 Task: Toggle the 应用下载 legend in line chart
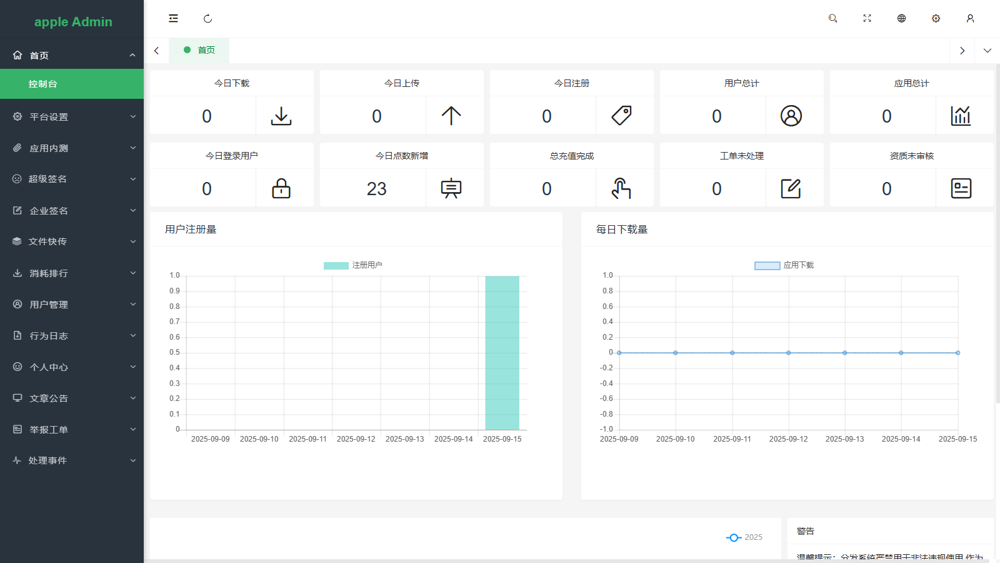pos(784,265)
